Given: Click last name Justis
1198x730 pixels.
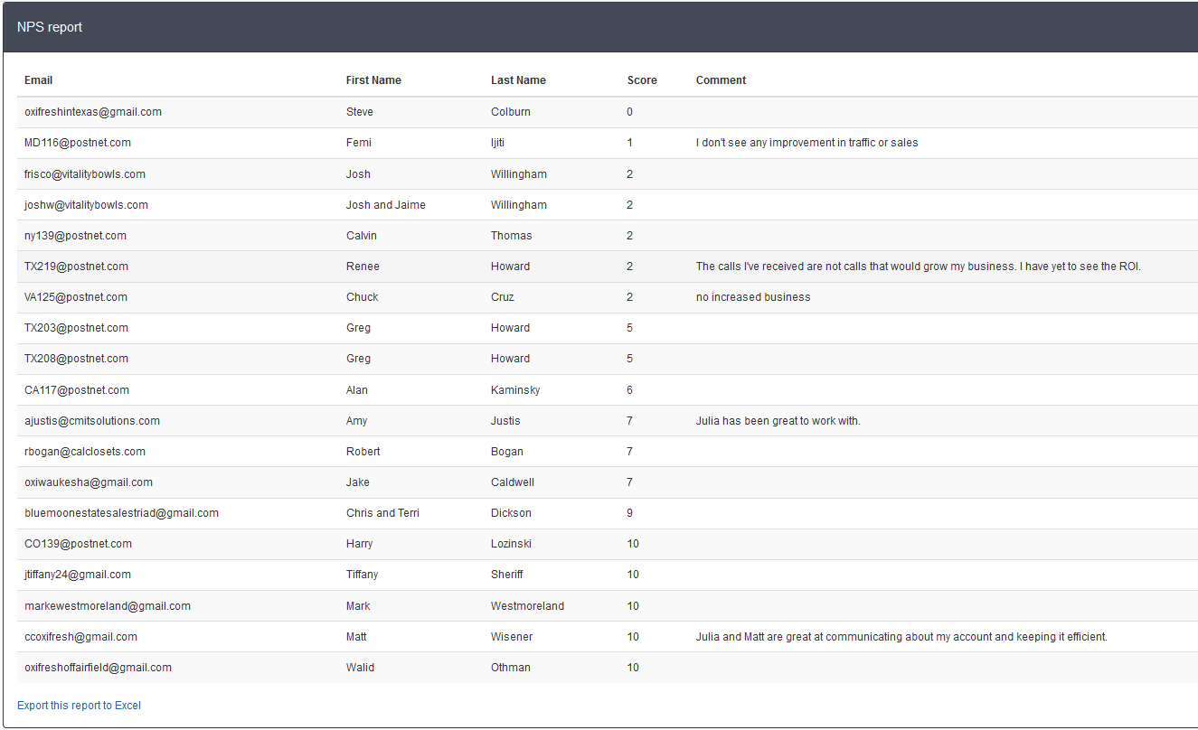Looking at the screenshot, I should click(x=505, y=421).
